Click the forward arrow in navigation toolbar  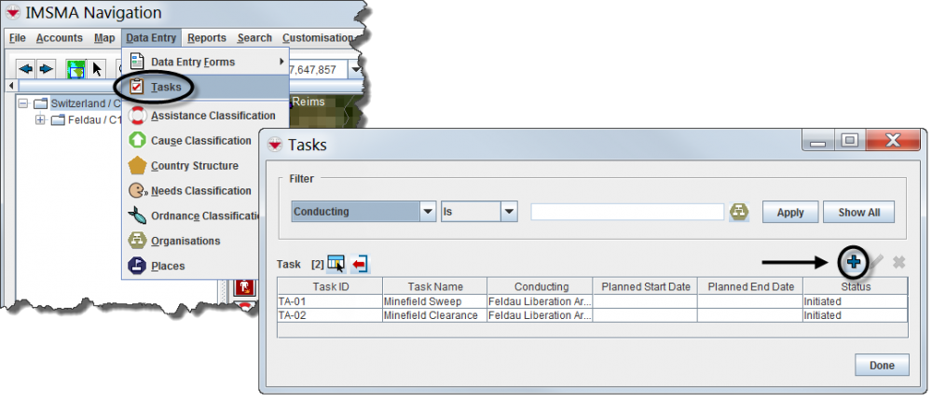pos(46,69)
